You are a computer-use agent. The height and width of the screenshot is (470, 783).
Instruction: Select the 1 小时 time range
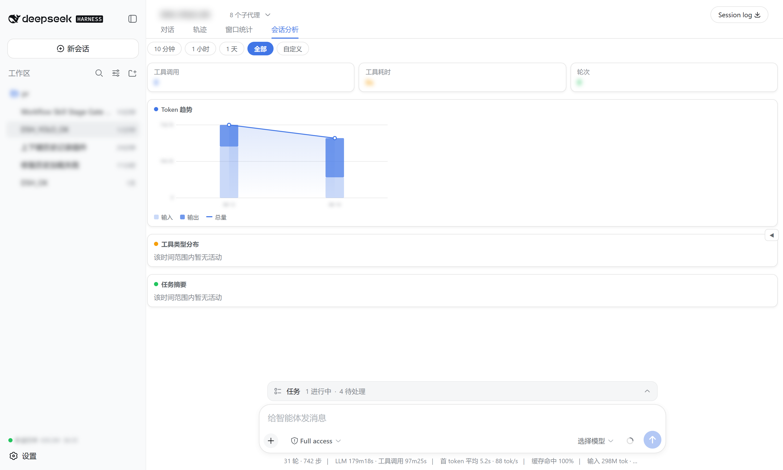[201, 49]
